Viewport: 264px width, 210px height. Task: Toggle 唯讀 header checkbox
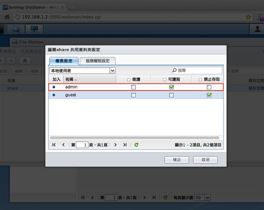coord(129,80)
